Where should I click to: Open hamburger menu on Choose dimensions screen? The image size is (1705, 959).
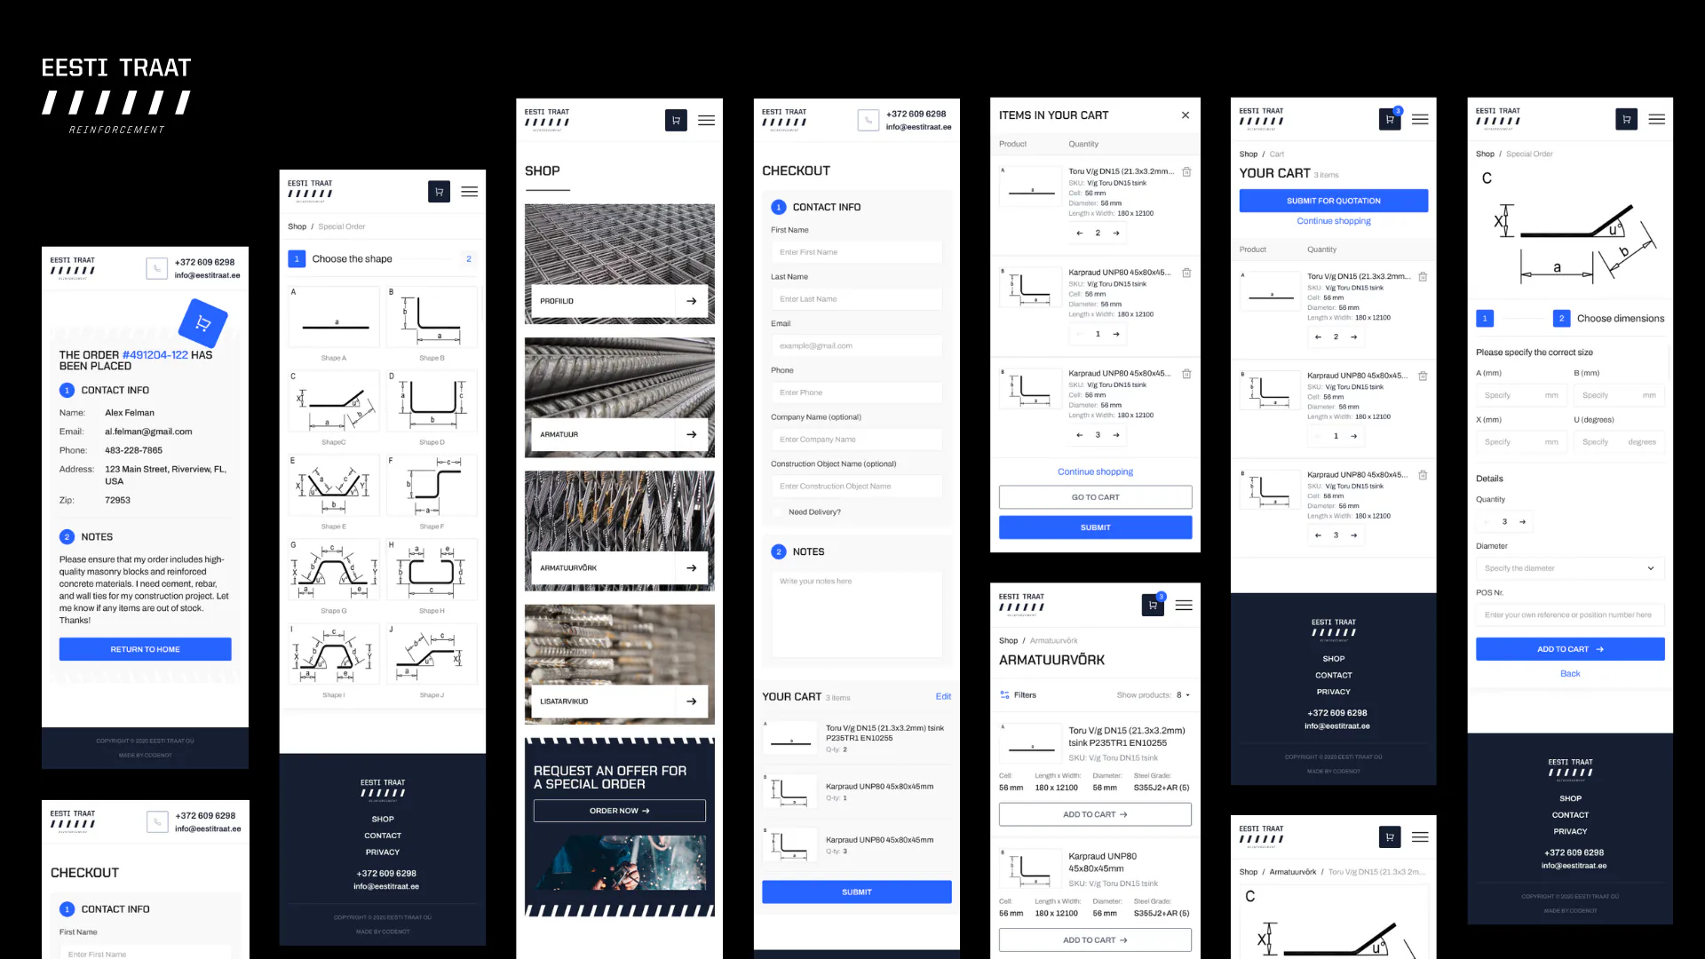click(x=1657, y=119)
